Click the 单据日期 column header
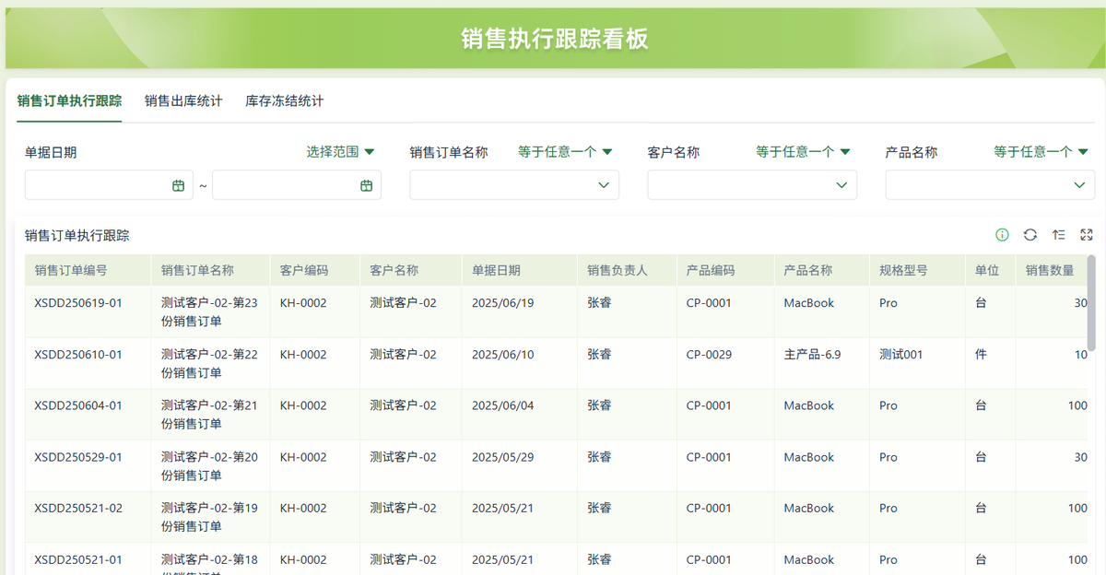1106x575 pixels. click(x=496, y=270)
